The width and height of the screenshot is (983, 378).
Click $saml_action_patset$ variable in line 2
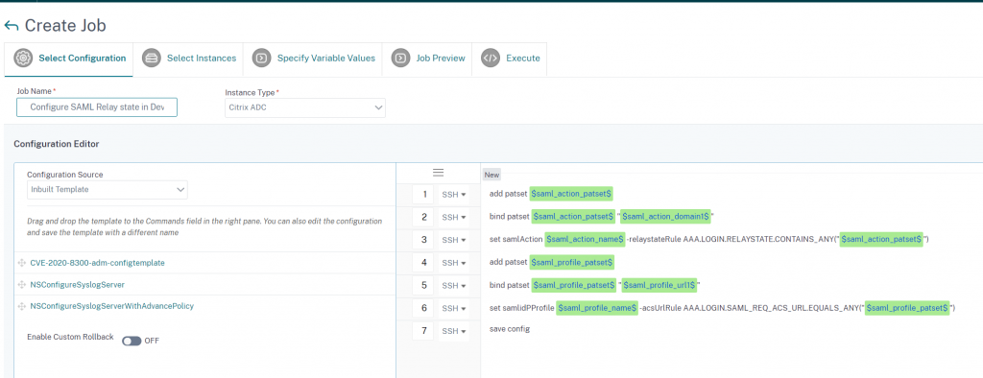point(573,216)
